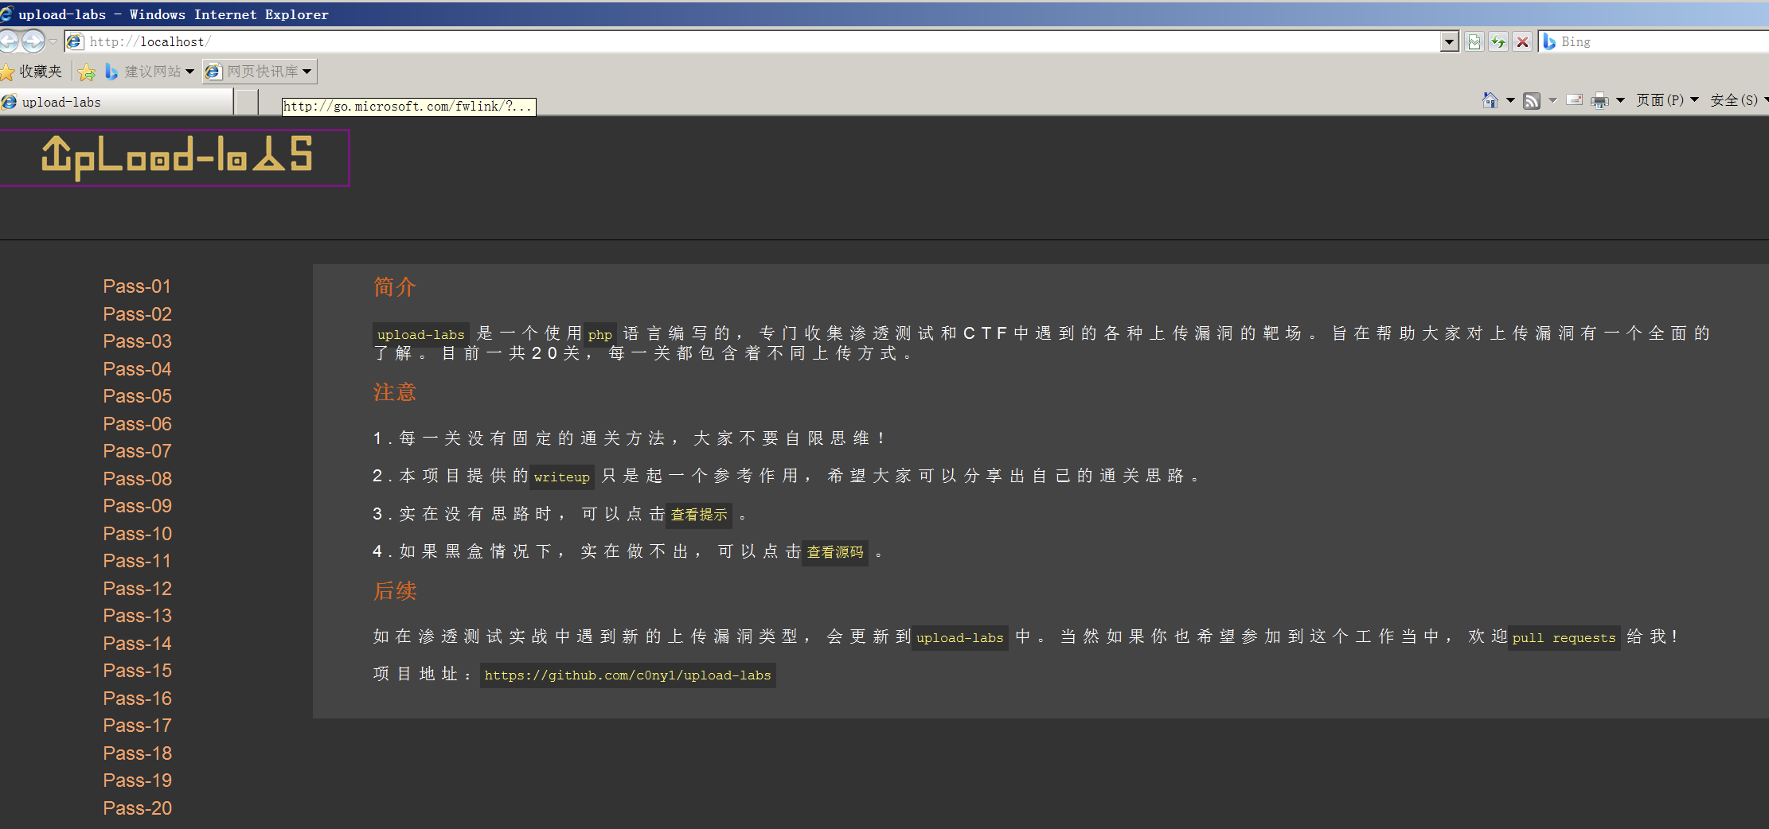Click the Add to Favorites Bar star icon
The image size is (1769, 829).
87,72
